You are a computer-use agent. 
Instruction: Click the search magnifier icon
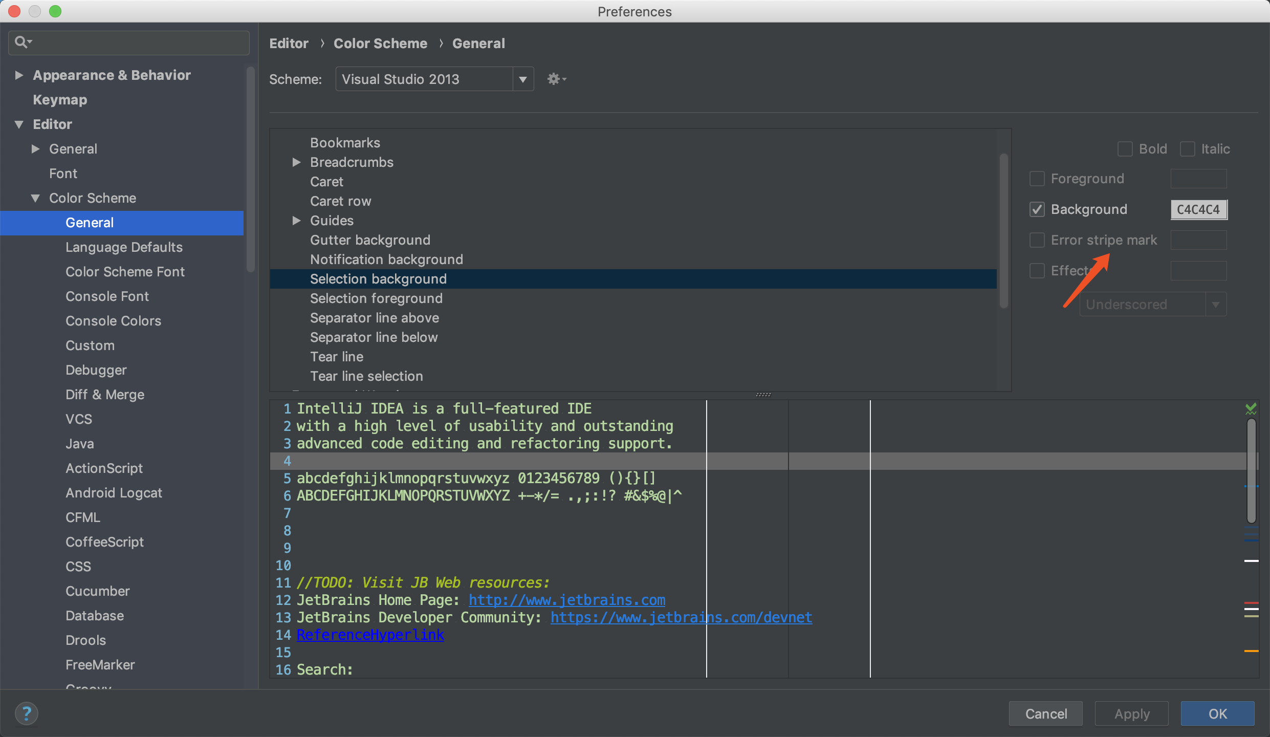pyautogui.click(x=21, y=42)
